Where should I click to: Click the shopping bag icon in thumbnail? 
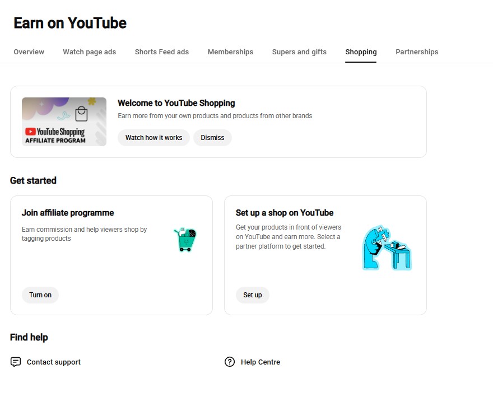[81, 114]
